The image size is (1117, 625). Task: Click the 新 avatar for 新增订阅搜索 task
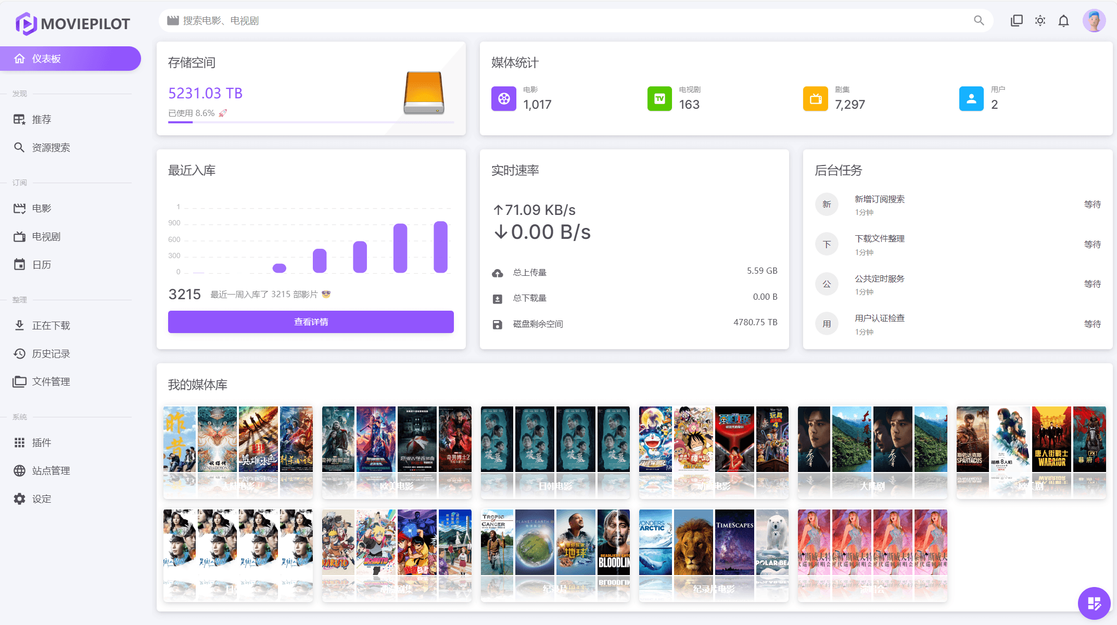pos(827,205)
